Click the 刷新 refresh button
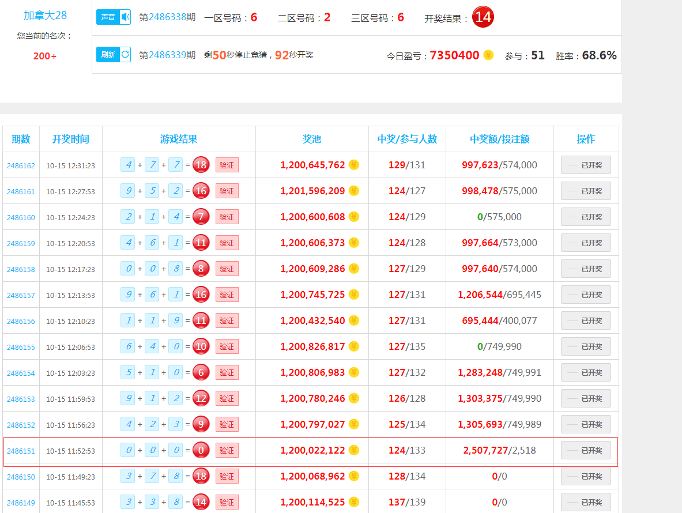 114,54
